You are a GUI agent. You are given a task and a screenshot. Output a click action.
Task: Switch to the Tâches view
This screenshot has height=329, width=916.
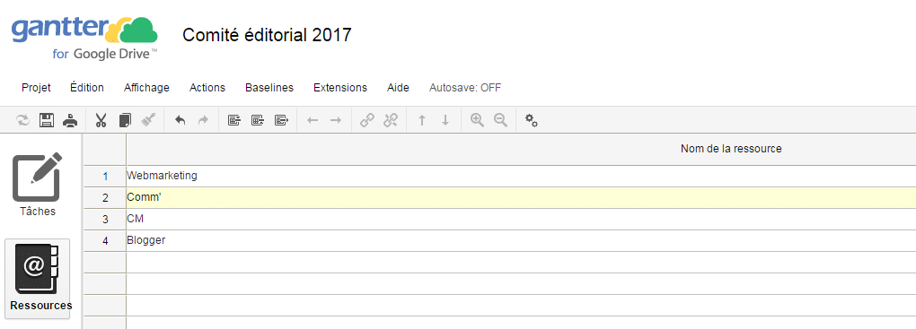tap(38, 185)
